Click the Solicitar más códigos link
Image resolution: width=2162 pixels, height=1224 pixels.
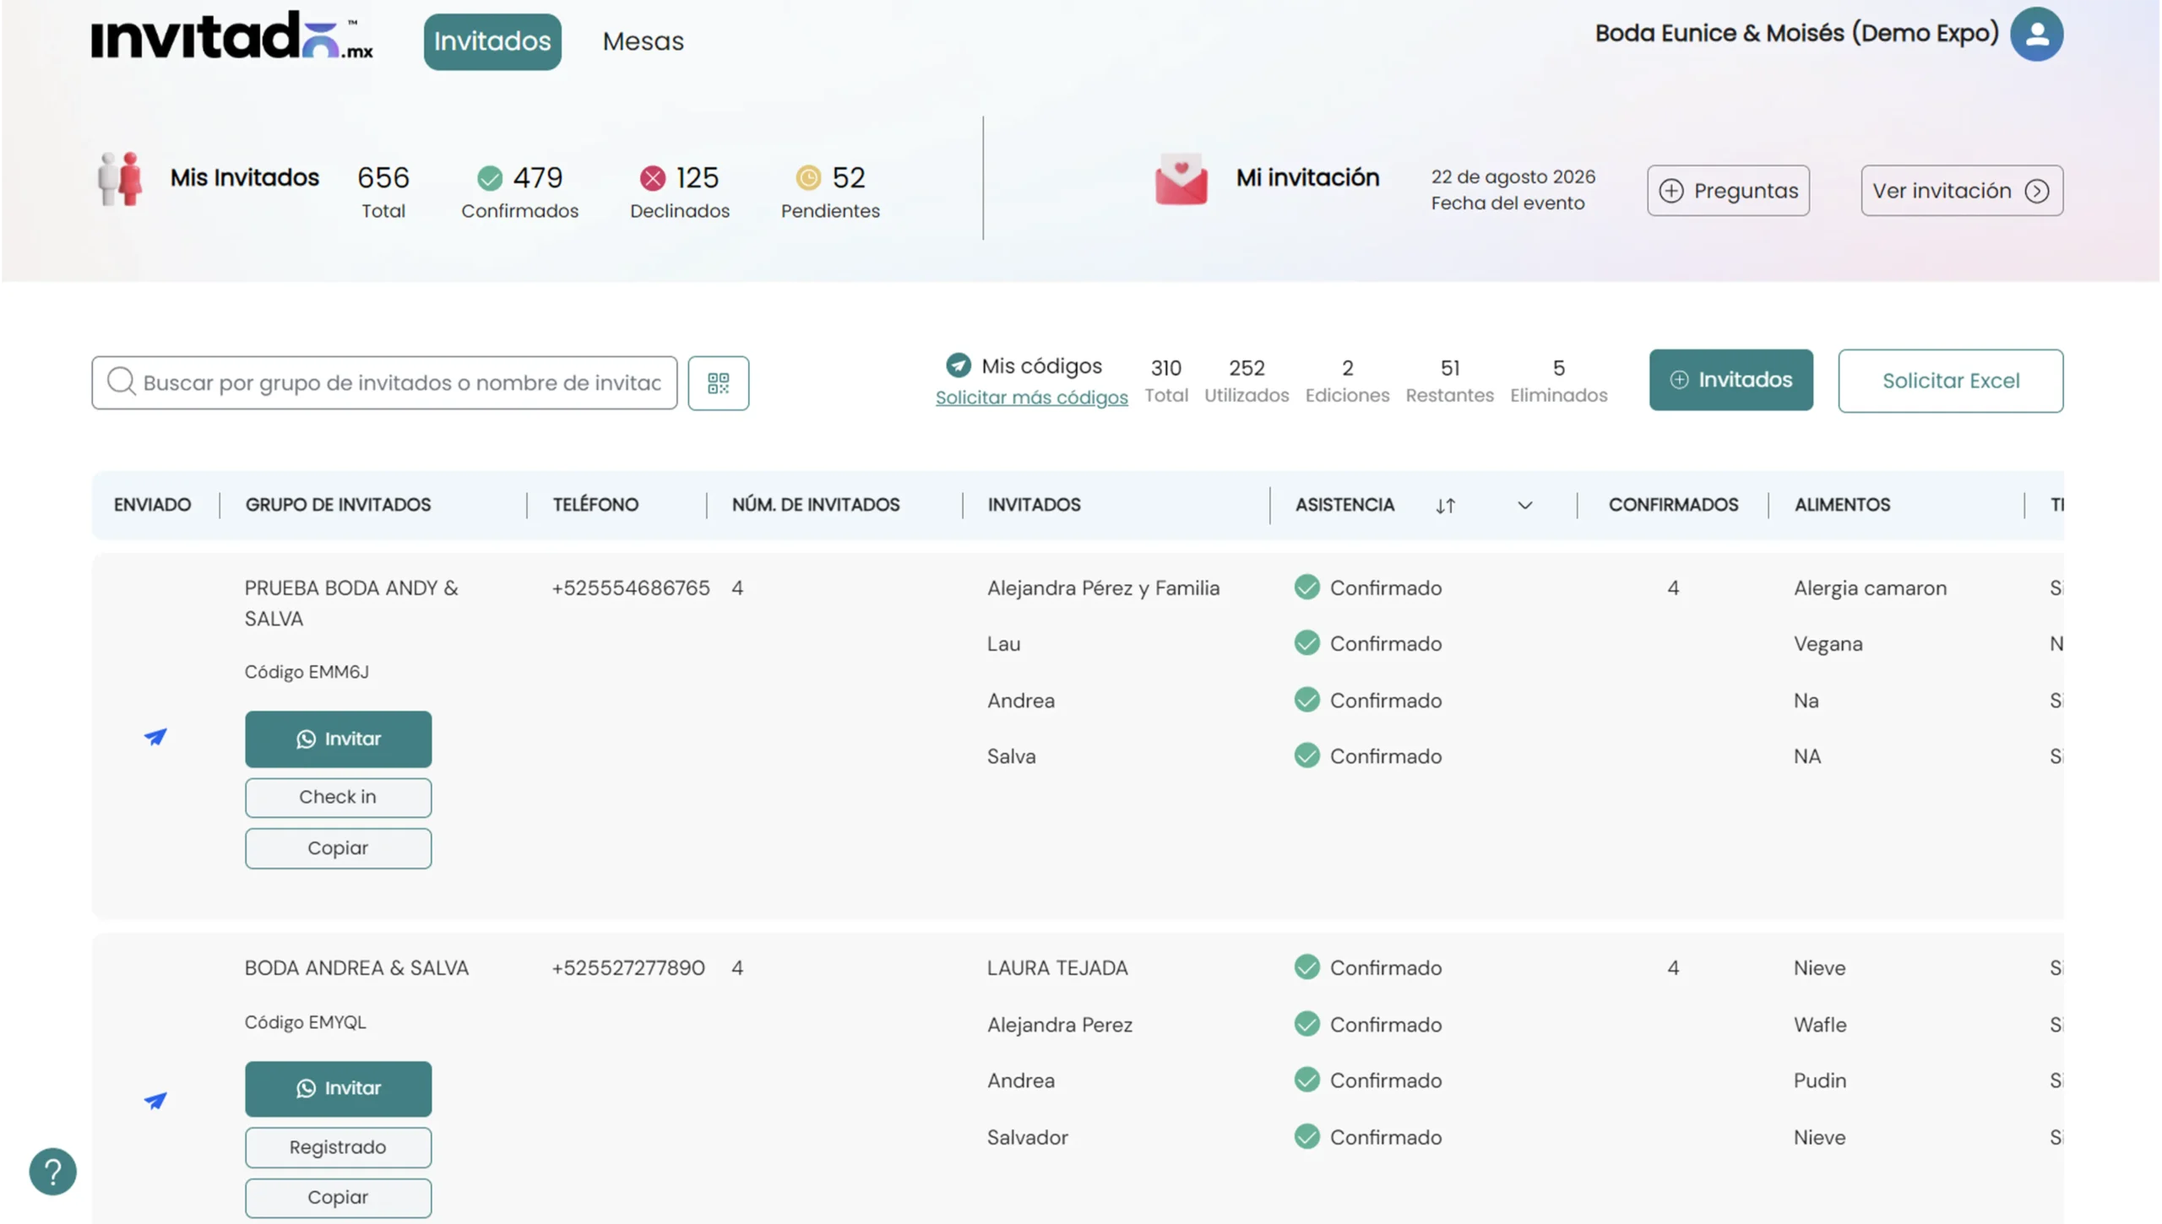tap(1031, 398)
